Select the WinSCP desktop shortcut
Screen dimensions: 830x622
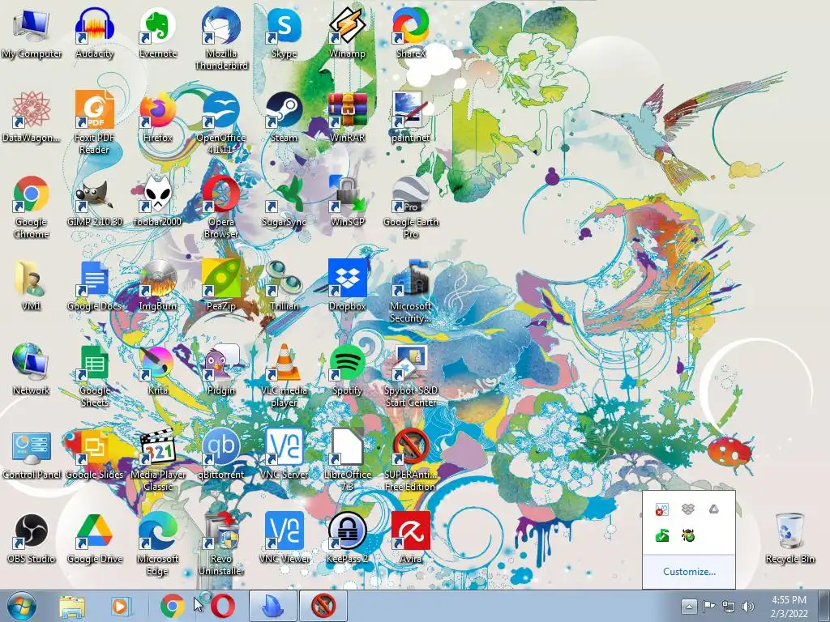[347, 201]
